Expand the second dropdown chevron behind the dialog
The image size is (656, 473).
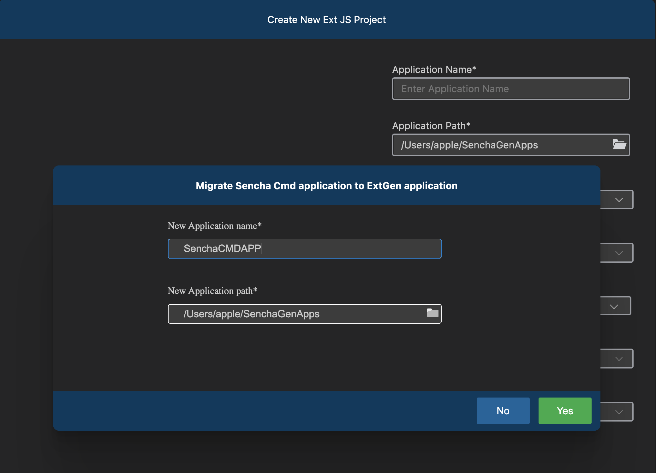[x=619, y=253]
